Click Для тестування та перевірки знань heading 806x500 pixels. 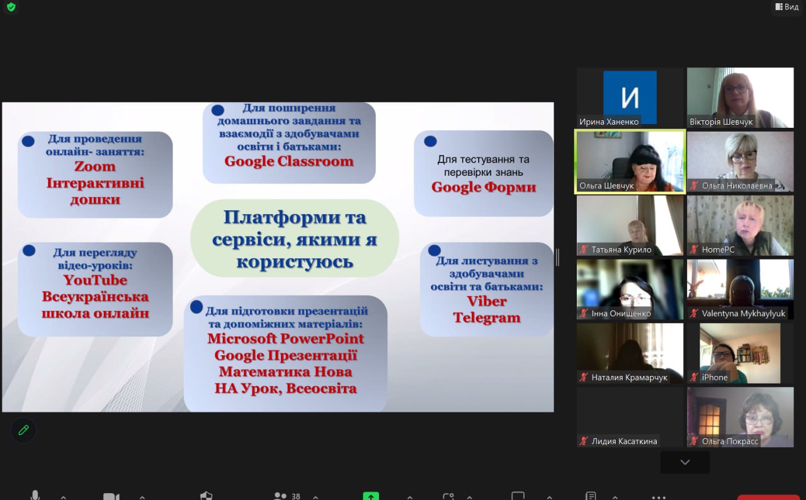484,166
